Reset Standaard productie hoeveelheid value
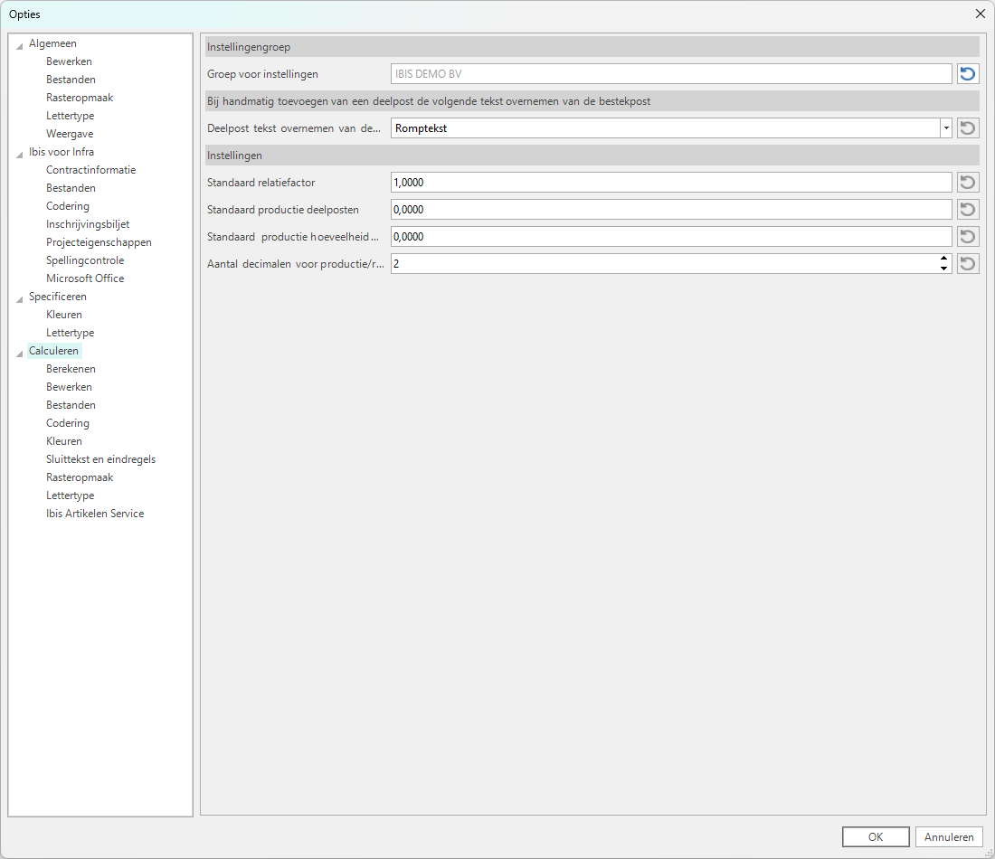 click(x=968, y=237)
